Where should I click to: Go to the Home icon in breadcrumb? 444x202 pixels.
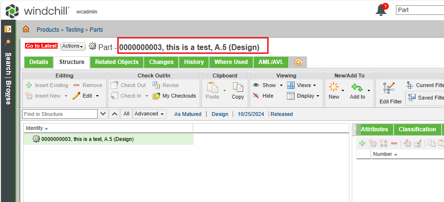(x=26, y=29)
